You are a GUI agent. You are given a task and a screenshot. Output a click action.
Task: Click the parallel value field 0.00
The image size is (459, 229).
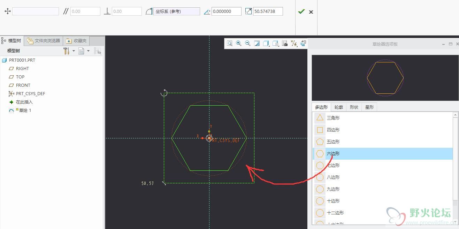(x=85, y=12)
